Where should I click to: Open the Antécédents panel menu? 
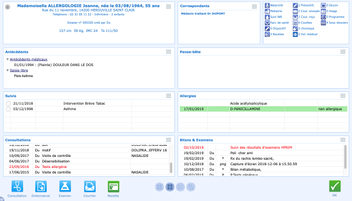(169, 52)
